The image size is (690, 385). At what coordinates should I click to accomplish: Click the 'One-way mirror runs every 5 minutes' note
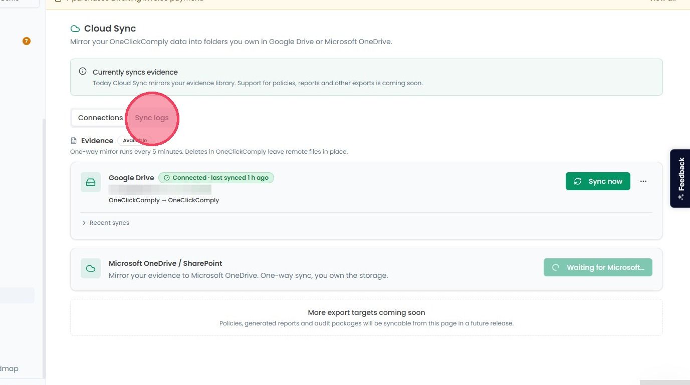pyautogui.click(x=209, y=152)
